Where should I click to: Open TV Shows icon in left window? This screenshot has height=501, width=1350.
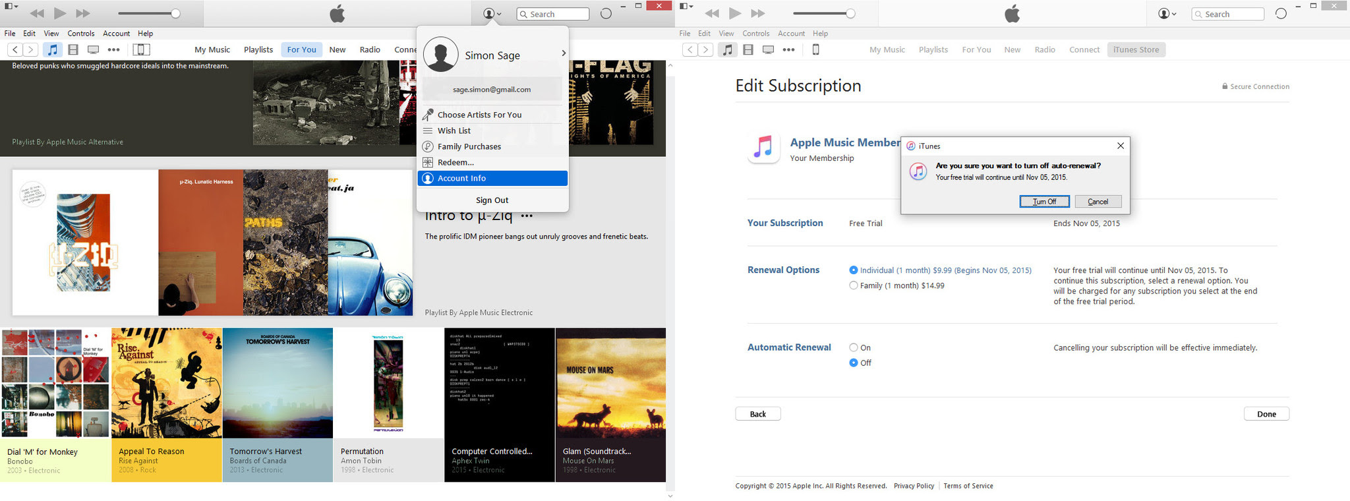[x=93, y=49]
